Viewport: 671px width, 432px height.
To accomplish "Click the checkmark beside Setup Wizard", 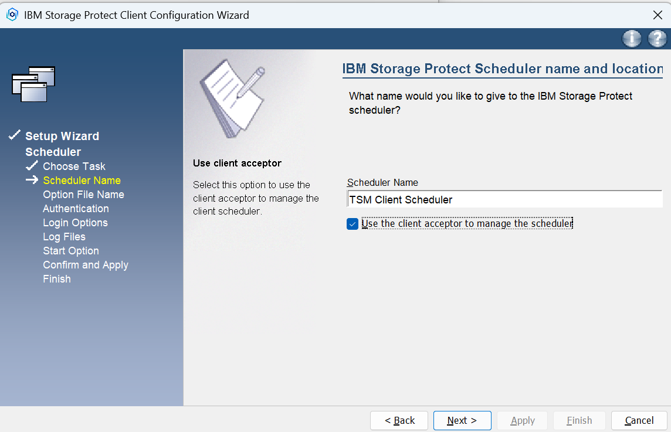I will click(15, 136).
